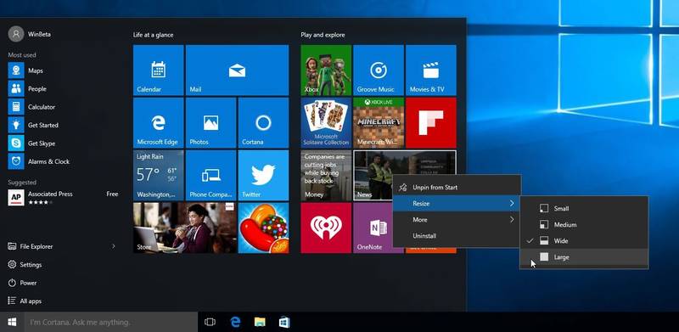This screenshot has height=332, width=679.
Task: Choose Uninstall from context menu
Action: (457, 236)
